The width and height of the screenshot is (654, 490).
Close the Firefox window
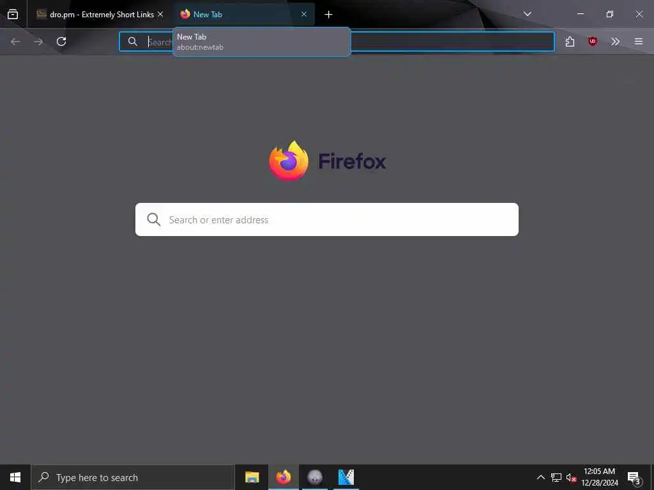click(x=639, y=14)
